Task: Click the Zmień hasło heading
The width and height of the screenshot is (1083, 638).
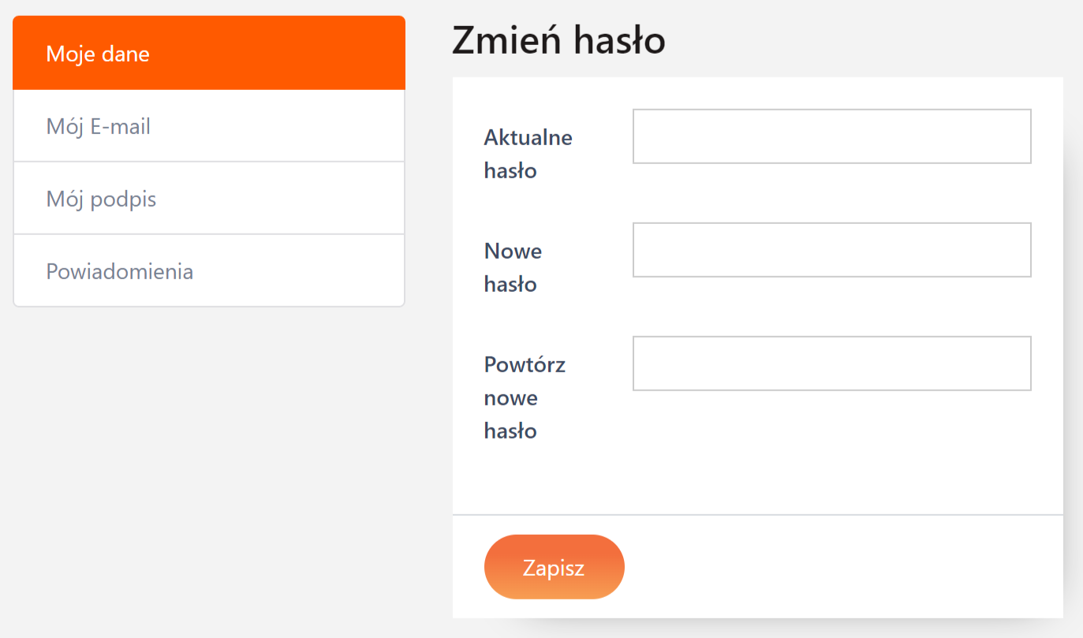Action: pos(558,40)
